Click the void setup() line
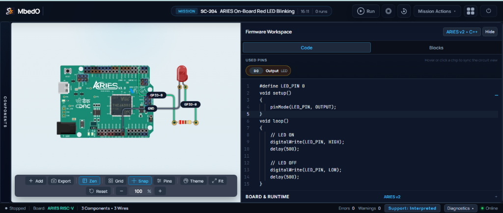 (x=275, y=93)
